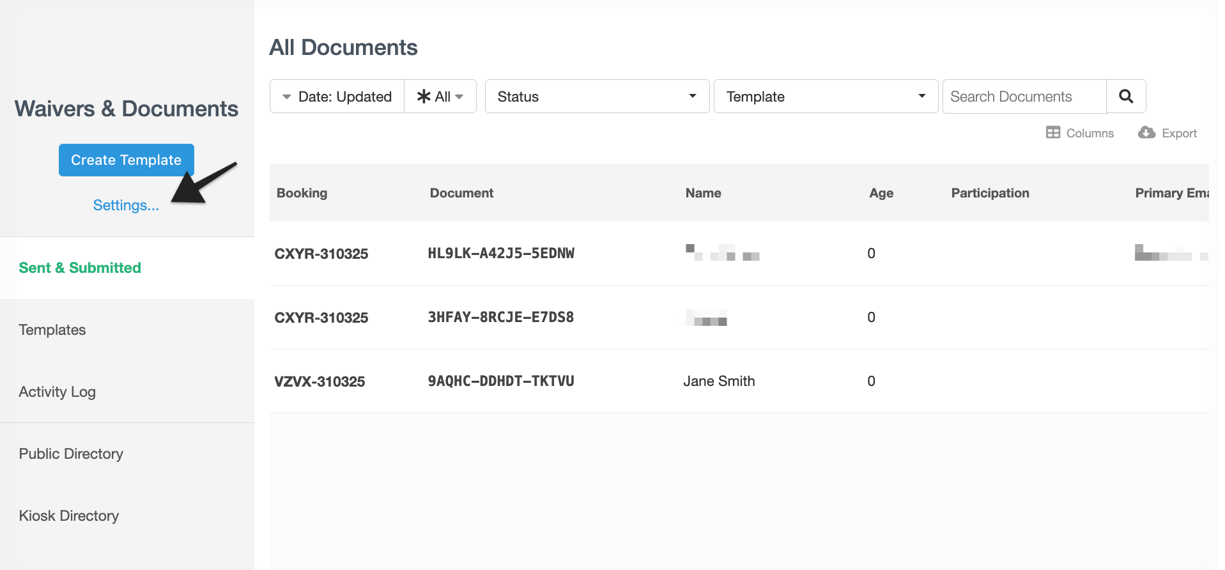Sort by the Age column header
1225x570 pixels.
(881, 193)
